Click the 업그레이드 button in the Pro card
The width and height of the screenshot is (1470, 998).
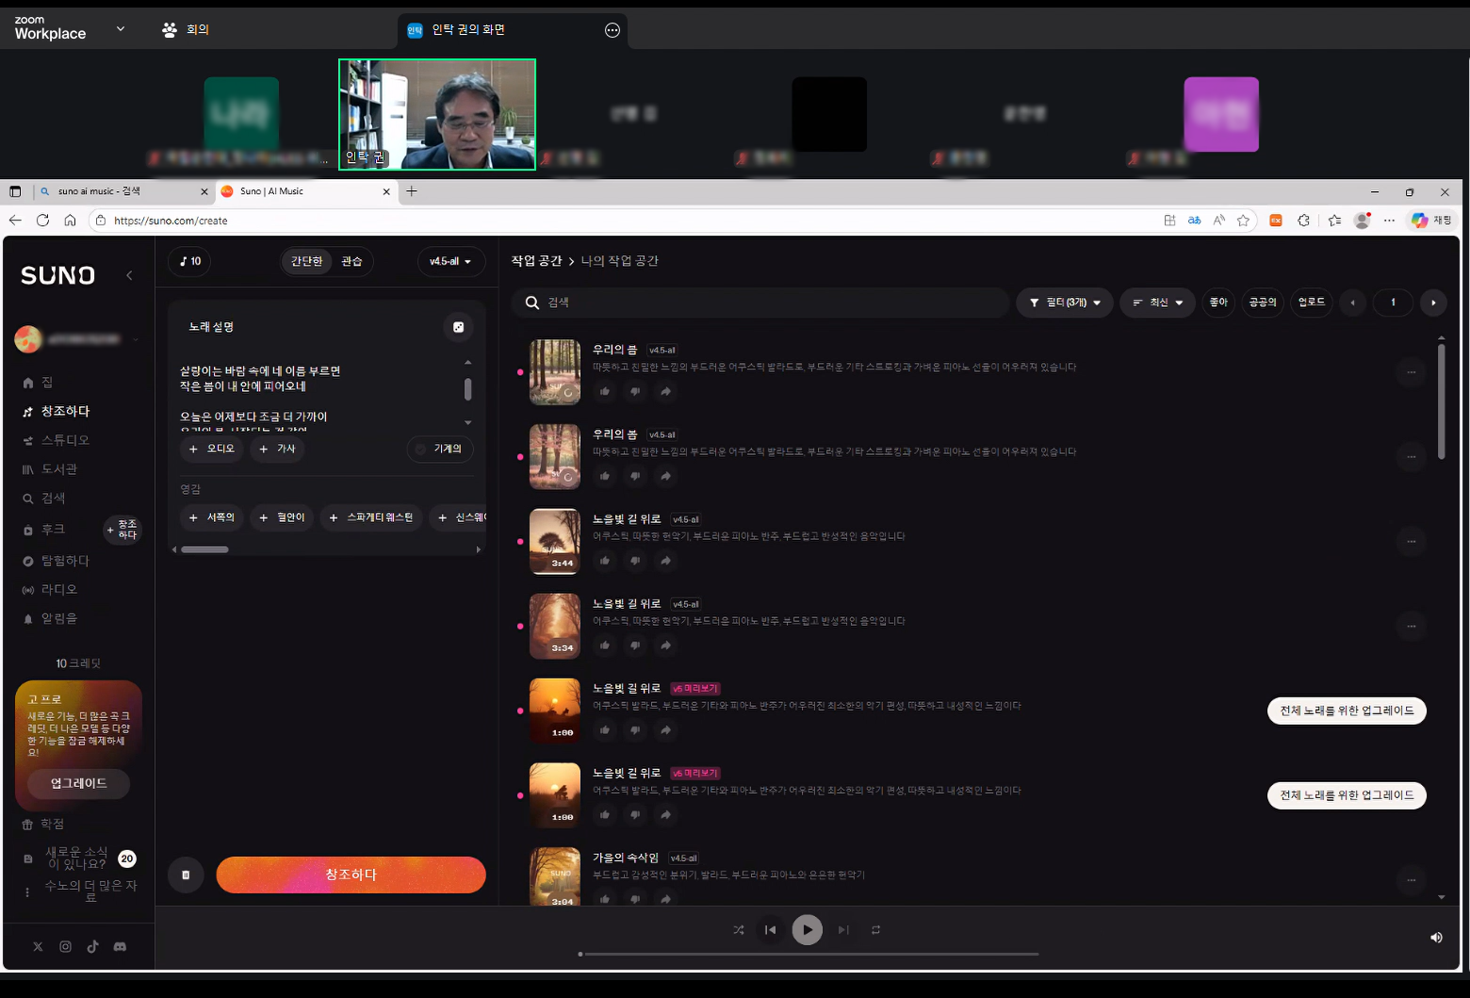tap(78, 783)
